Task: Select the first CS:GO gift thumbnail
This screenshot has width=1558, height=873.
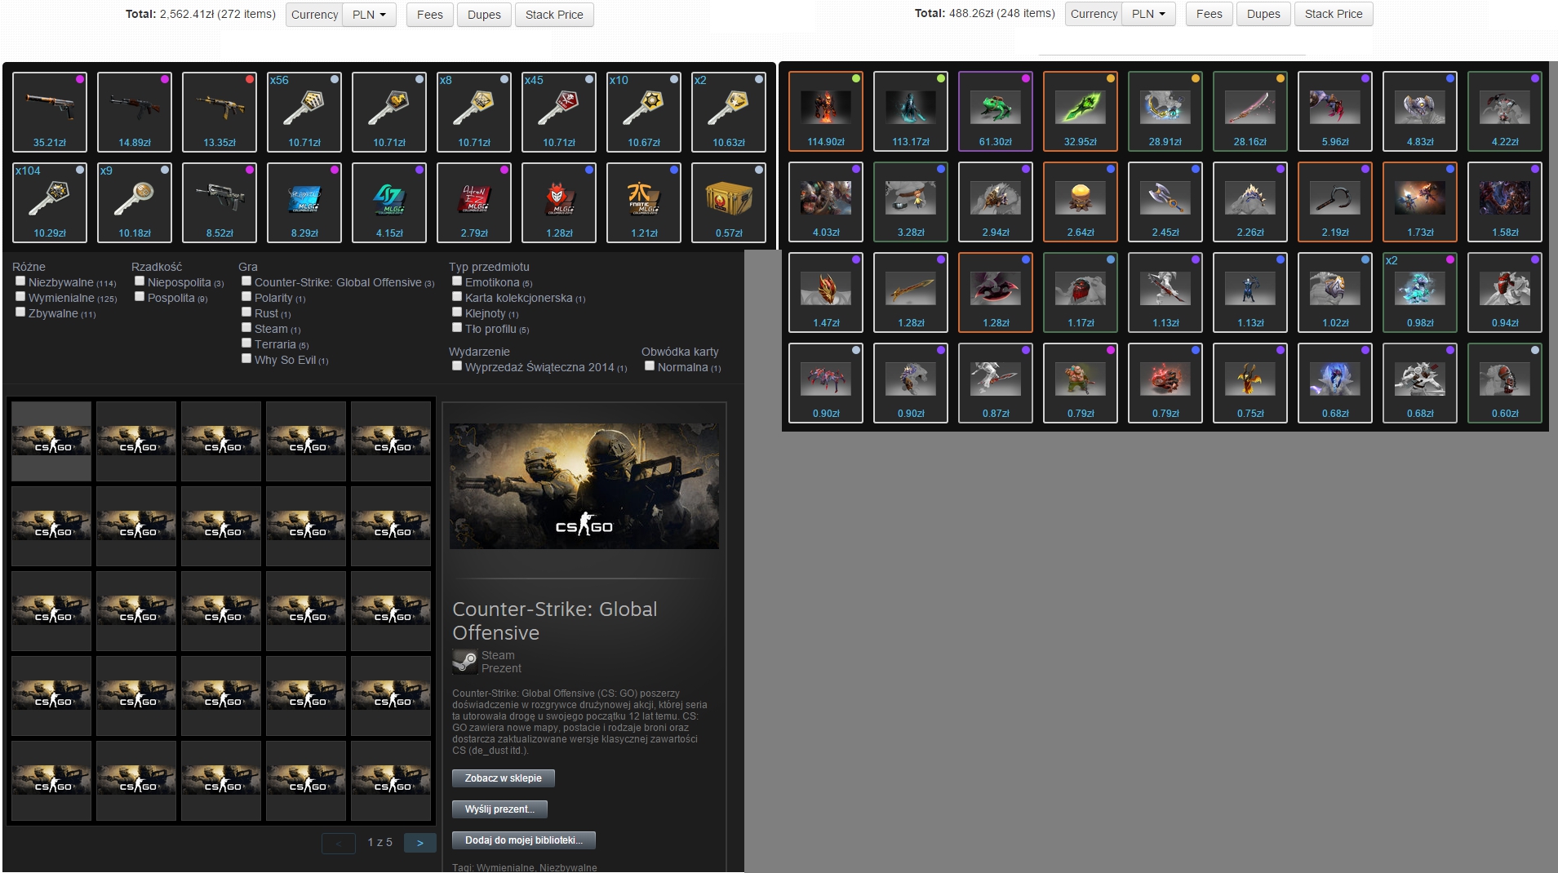Action: pyautogui.click(x=51, y=441)
